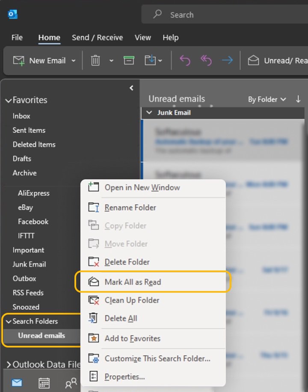Choose Open in New Window
The width and height of the screenshot is (308, 392).
(153, 187)
